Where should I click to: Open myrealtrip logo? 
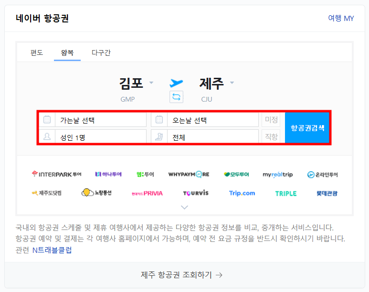[278, 174]
